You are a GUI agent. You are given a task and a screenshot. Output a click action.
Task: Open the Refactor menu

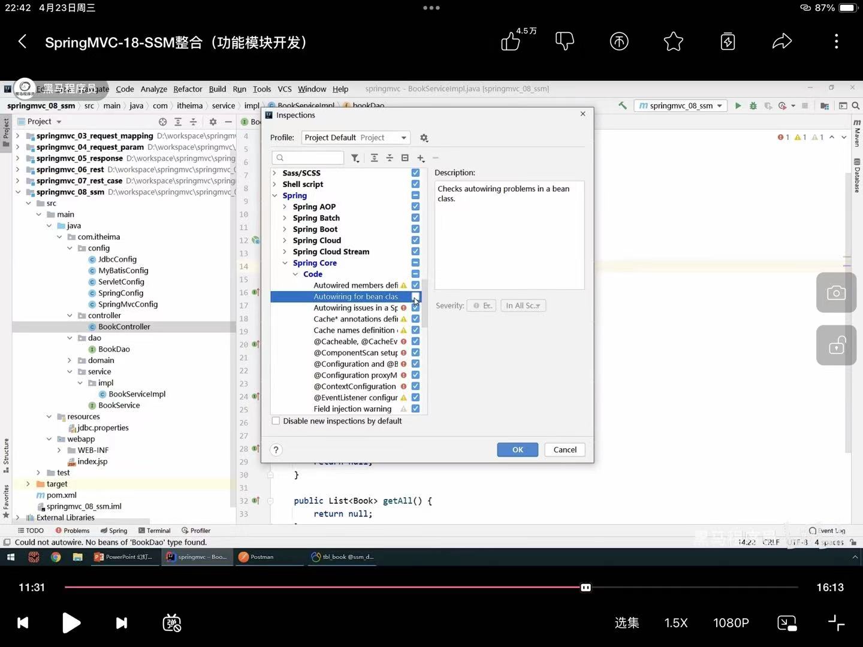[x=188, y=89]
